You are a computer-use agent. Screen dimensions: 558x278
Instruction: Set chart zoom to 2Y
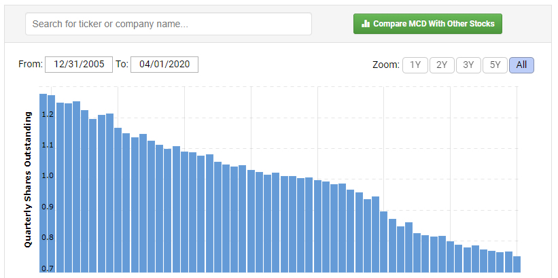click(x=442, y=65)
